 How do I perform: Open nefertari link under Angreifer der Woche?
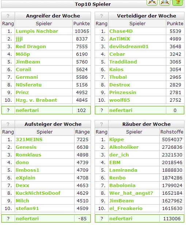pos(27,110)
